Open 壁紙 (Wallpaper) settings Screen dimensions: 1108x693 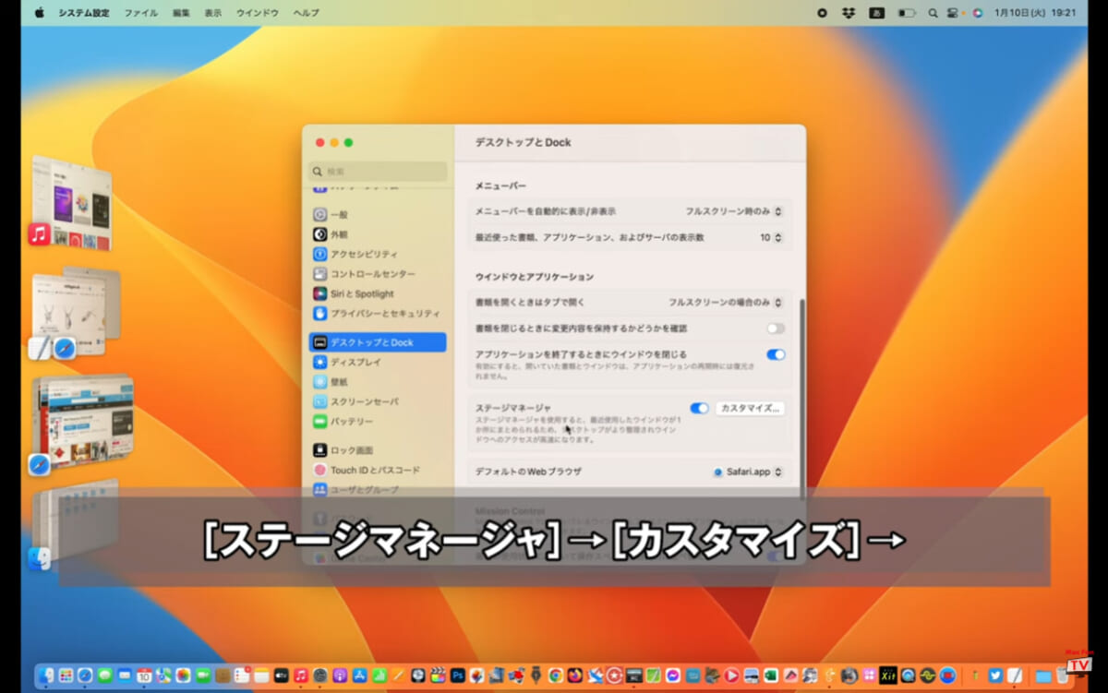[x=377, y=382]
